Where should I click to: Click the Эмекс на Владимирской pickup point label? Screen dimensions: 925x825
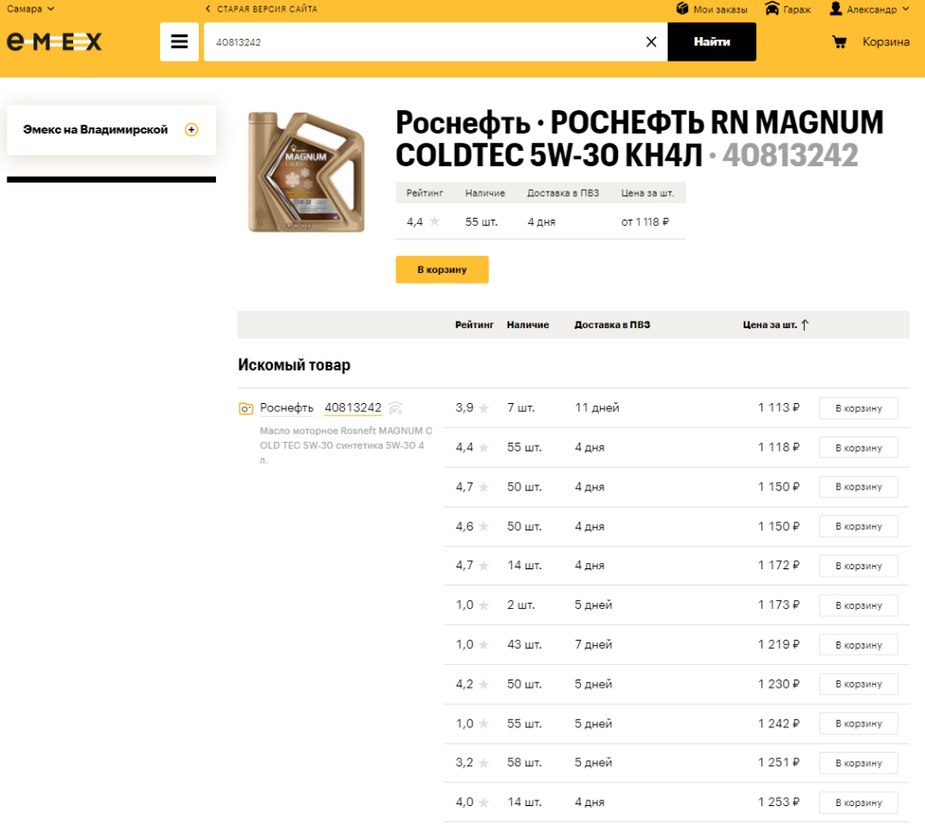click(95, 130)
